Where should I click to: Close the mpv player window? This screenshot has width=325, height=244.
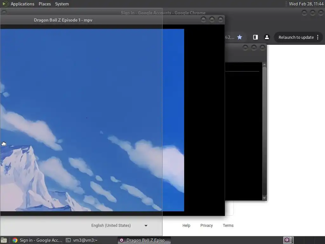click(221, 19)
